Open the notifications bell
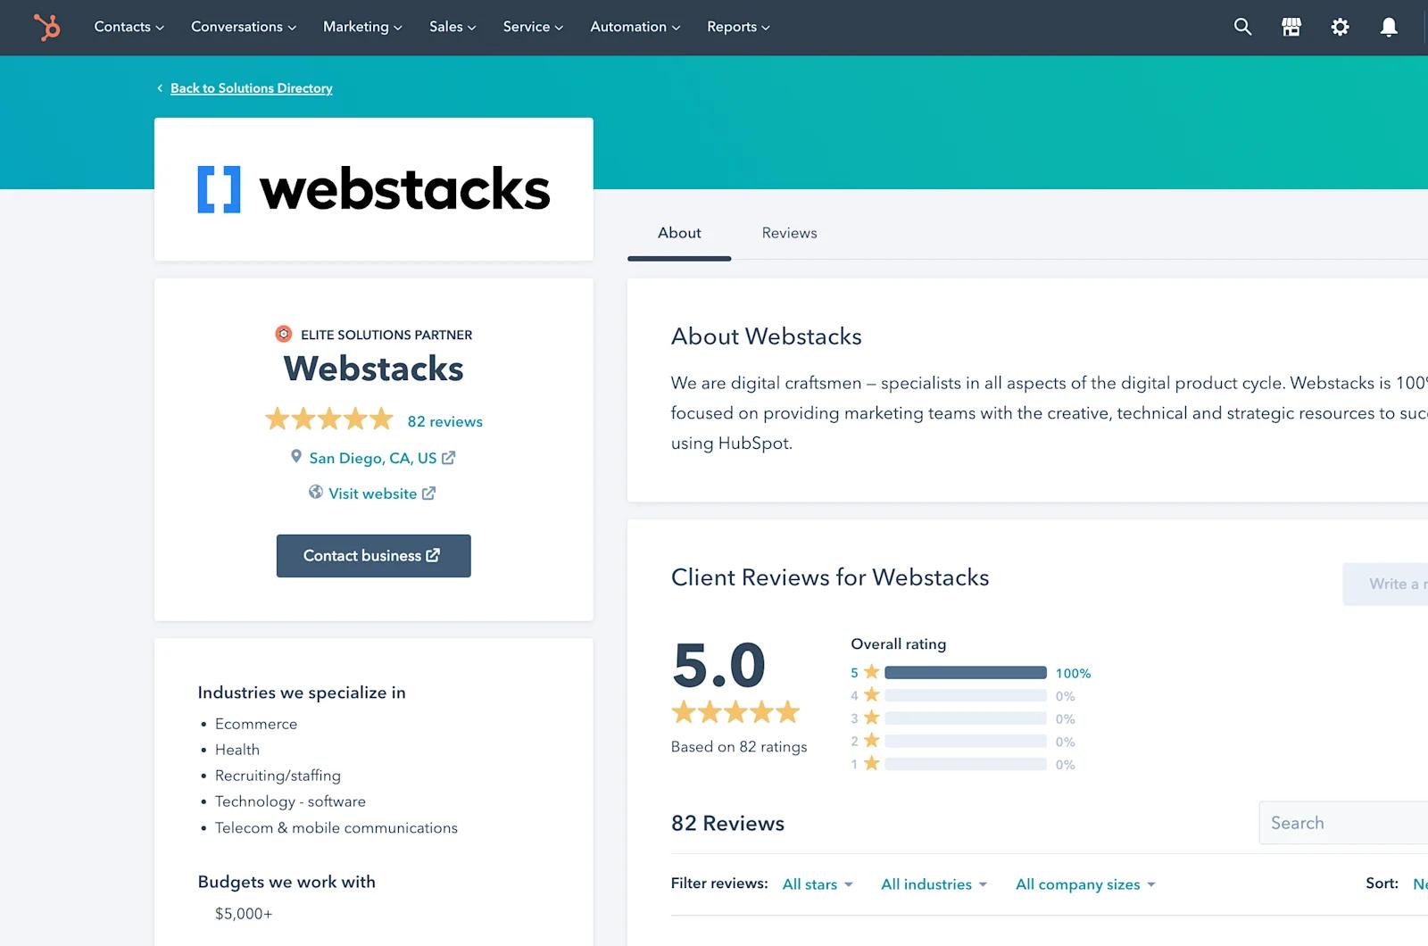 point(1389,27)
